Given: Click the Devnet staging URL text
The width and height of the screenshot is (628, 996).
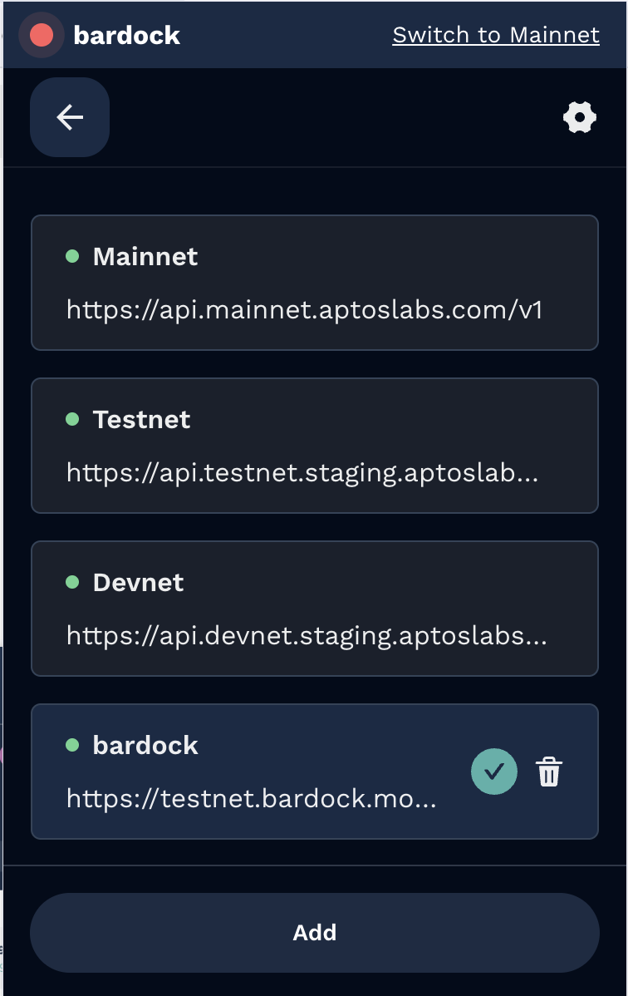Looking at the screenshot, I should (306, 636).
